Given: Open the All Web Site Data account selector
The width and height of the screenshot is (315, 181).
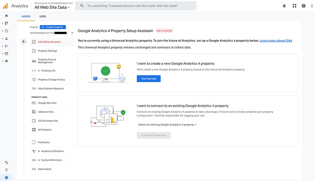Looking at the screenshot, I should click(52, 8).
